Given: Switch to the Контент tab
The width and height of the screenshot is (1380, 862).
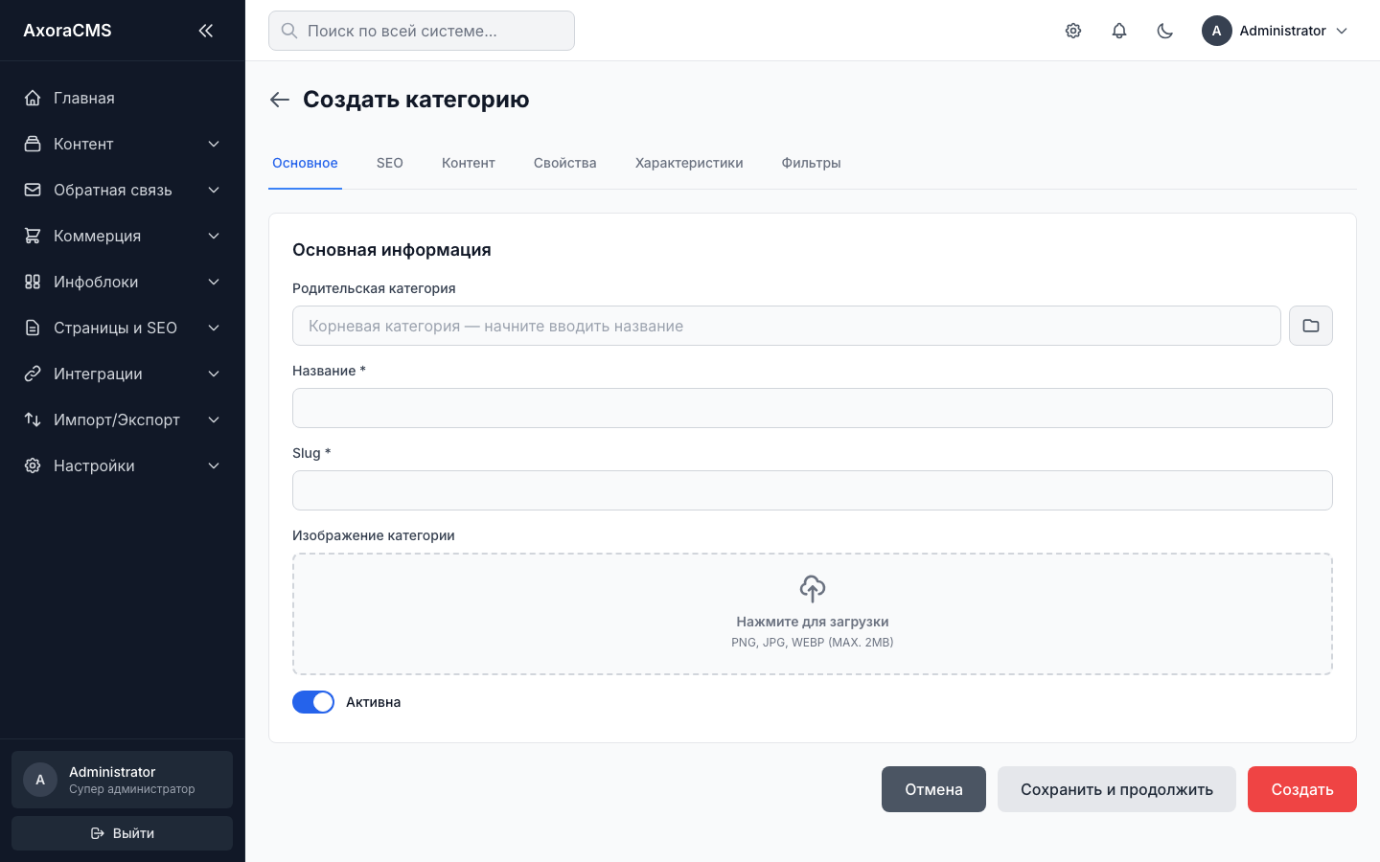Looking at the screenshot, I should (469, 163).
